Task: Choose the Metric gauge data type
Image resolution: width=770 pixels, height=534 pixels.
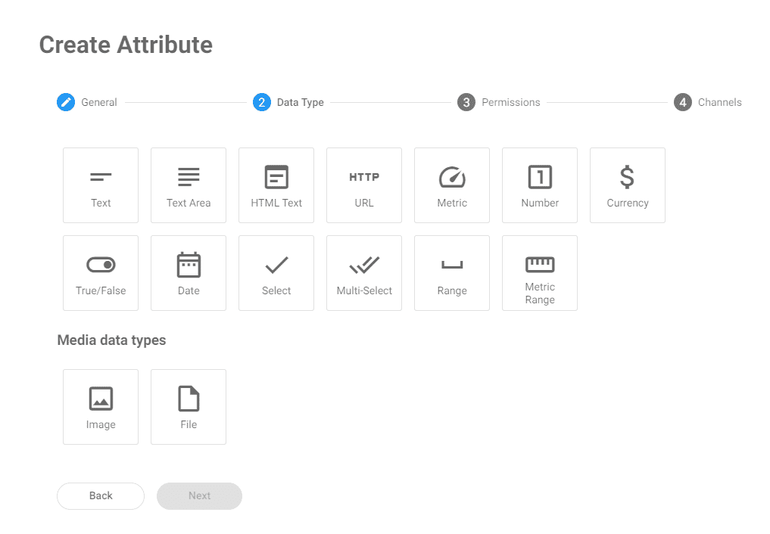Action: [452, 185]
